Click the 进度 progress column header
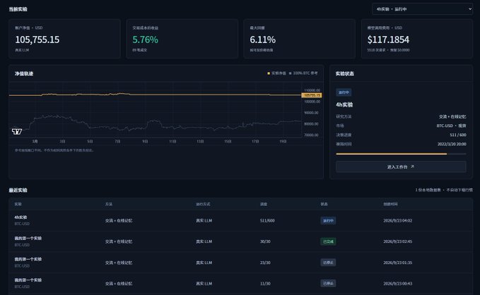The image size is (480, 295). pyautogui.click(x=264, y=204)
